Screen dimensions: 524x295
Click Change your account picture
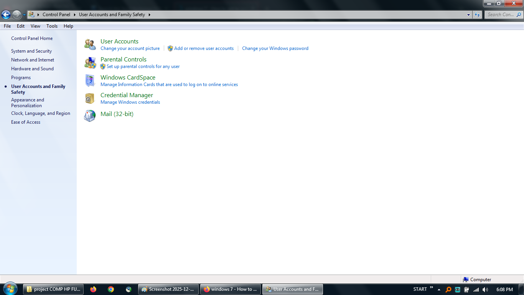click(130, 48)
